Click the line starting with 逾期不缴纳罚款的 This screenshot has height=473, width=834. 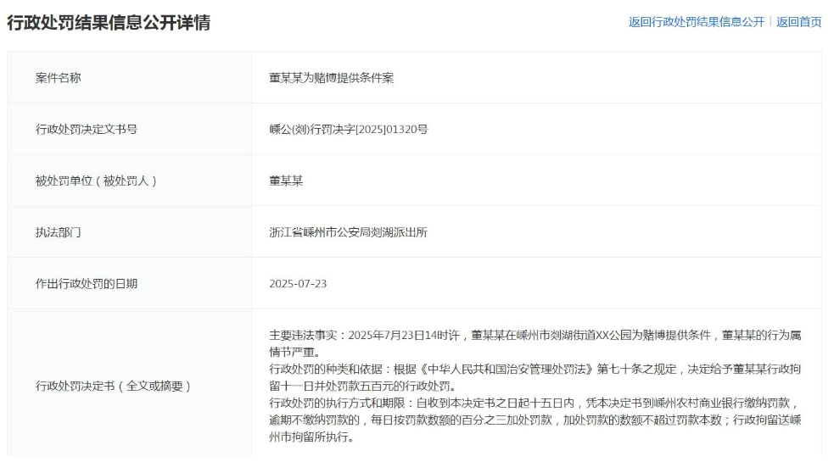[x=535, y=421]
